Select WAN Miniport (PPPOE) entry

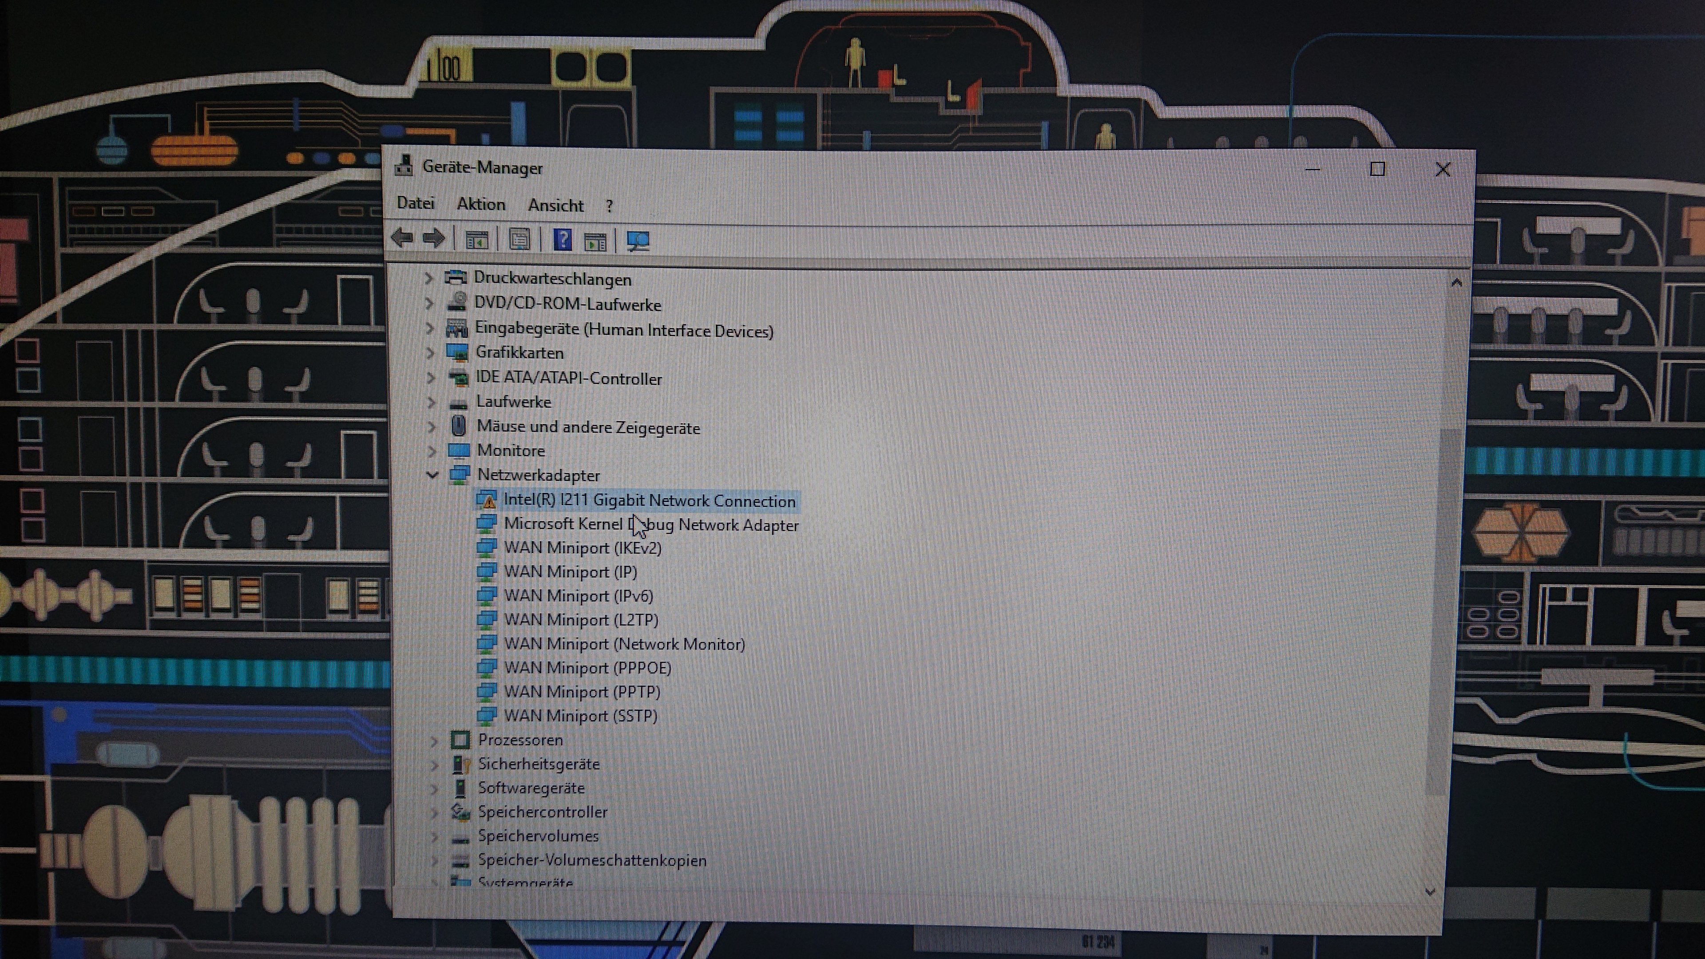coord(587,668)
